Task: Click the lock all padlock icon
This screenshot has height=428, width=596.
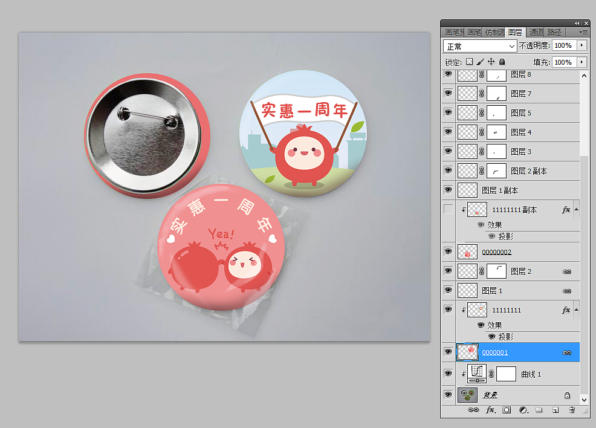Action: coord(502,62)
